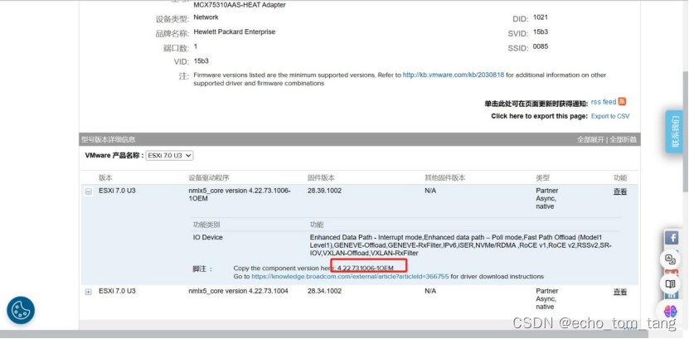Click the IO Device category cell
Viewport: 689px width, 339px height.
point(208,238)
